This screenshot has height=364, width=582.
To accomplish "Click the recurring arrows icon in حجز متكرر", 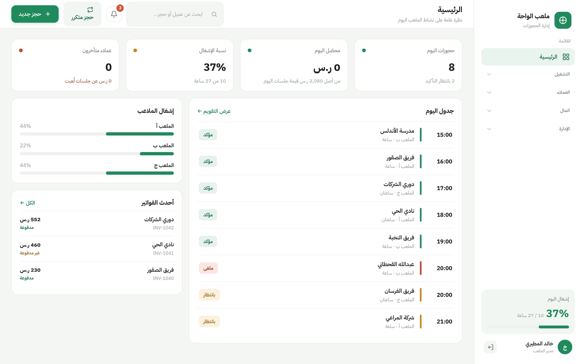I will tap(90, 10).
